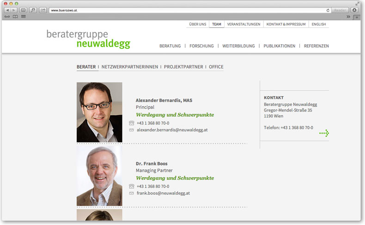365x225 pixels.
Task: Click the reload icon in address bar
Action: 328,10
